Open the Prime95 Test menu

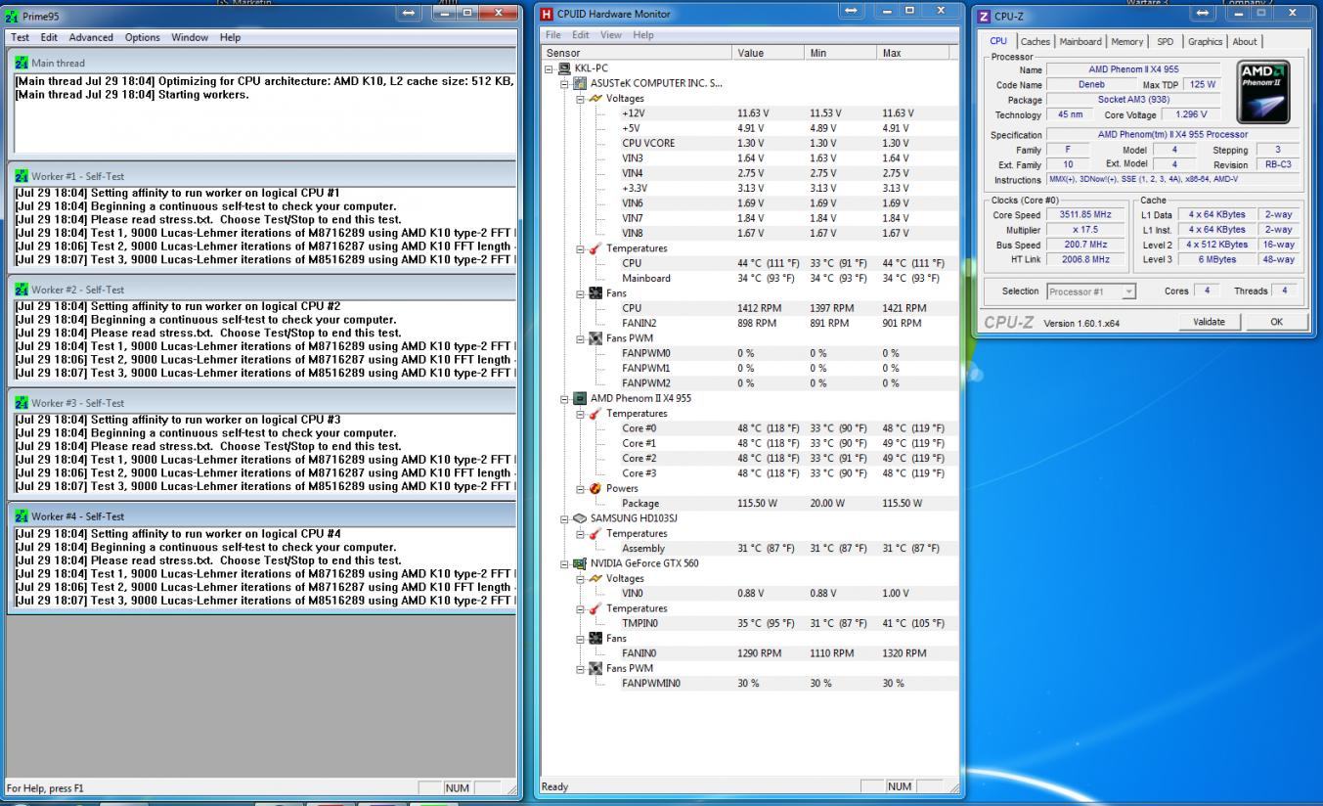click(x=20, y=37)
